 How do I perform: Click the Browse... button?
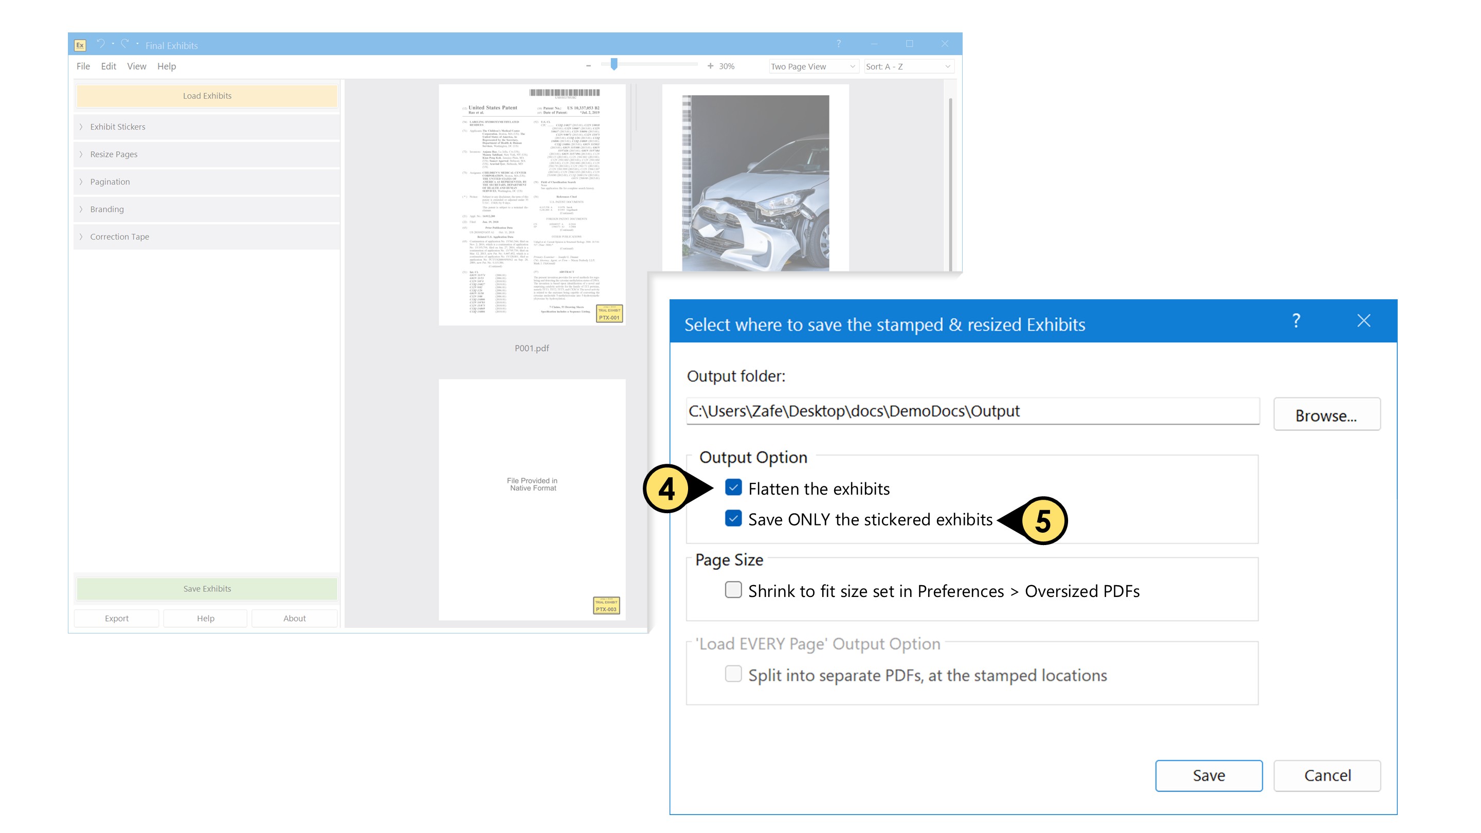point(1326,414)
